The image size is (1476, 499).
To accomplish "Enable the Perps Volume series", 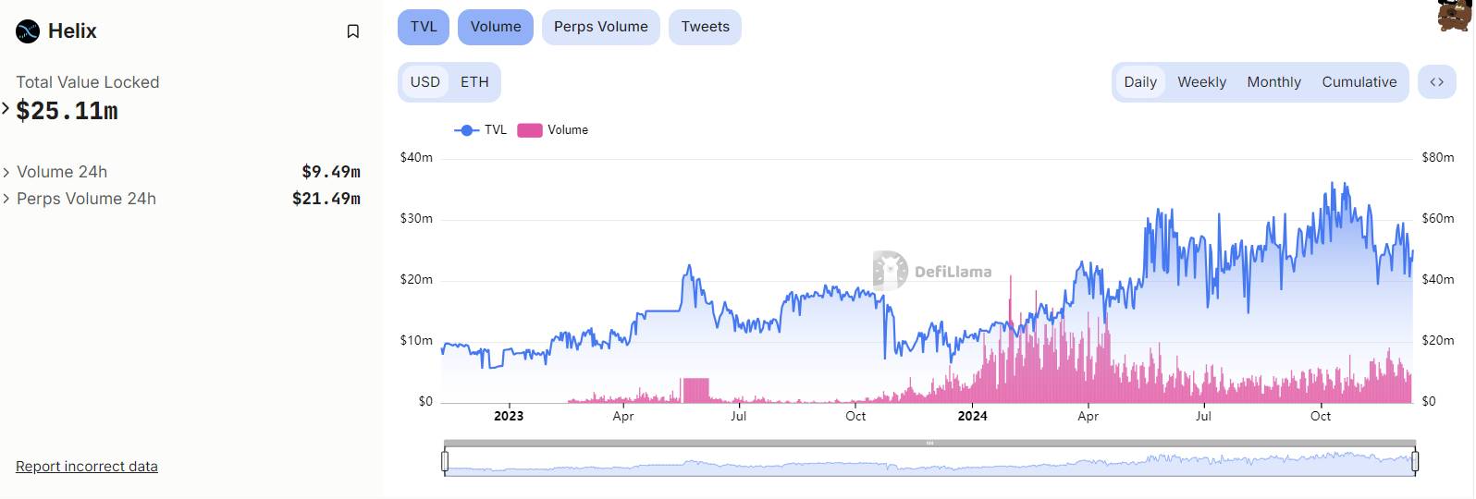I will [600, 27].
